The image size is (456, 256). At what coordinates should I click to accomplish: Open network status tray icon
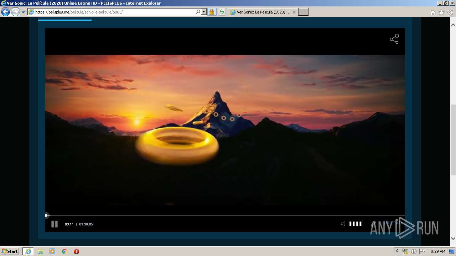[405, 251]
